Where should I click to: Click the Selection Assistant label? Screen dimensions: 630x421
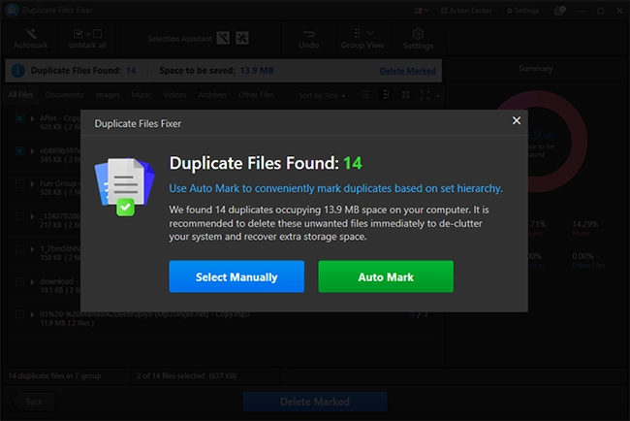[179, 39]
